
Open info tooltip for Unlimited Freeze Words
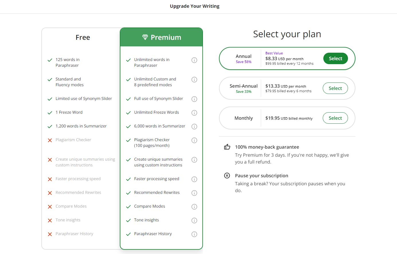point(194,113)
